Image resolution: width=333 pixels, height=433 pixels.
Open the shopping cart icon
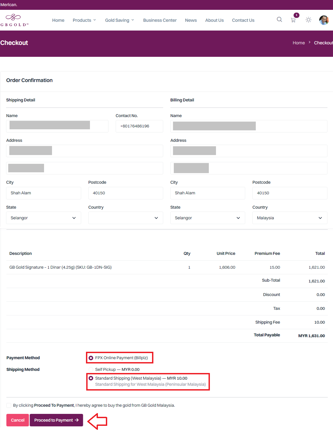293,20
